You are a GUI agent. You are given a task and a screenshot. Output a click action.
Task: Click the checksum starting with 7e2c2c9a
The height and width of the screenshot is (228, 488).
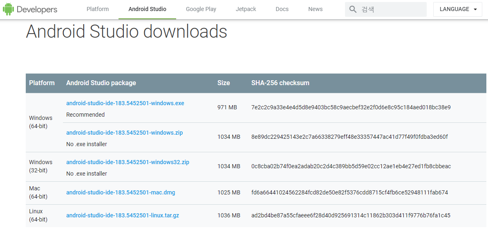click(351, 107)
